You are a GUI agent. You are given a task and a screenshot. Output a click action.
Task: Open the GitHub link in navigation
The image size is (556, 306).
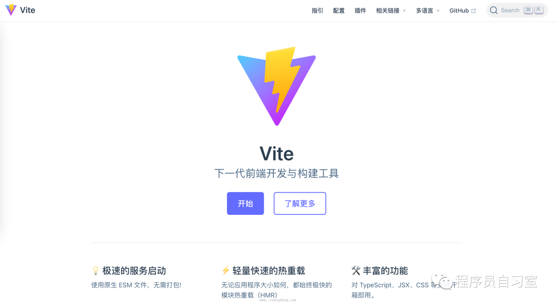pos(462,11)
